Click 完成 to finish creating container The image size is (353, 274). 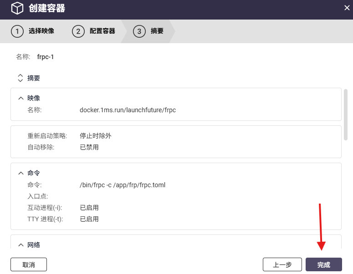point(324,264)
